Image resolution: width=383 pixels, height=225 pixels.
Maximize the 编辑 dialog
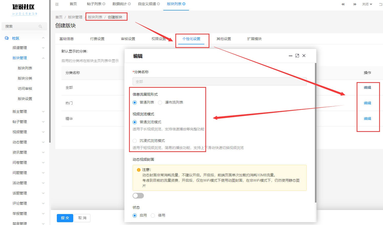(297, 56)
